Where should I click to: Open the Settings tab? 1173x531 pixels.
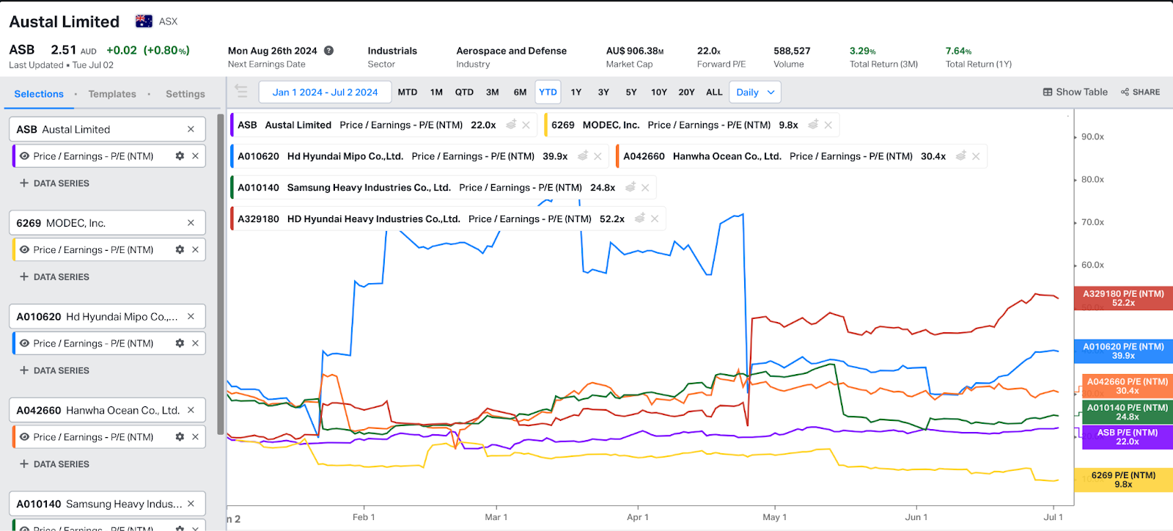tap(185, 94)
